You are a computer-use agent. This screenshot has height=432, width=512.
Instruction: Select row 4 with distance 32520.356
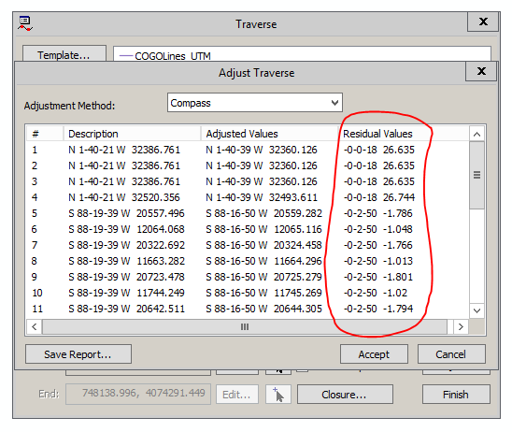pos(248,197)
